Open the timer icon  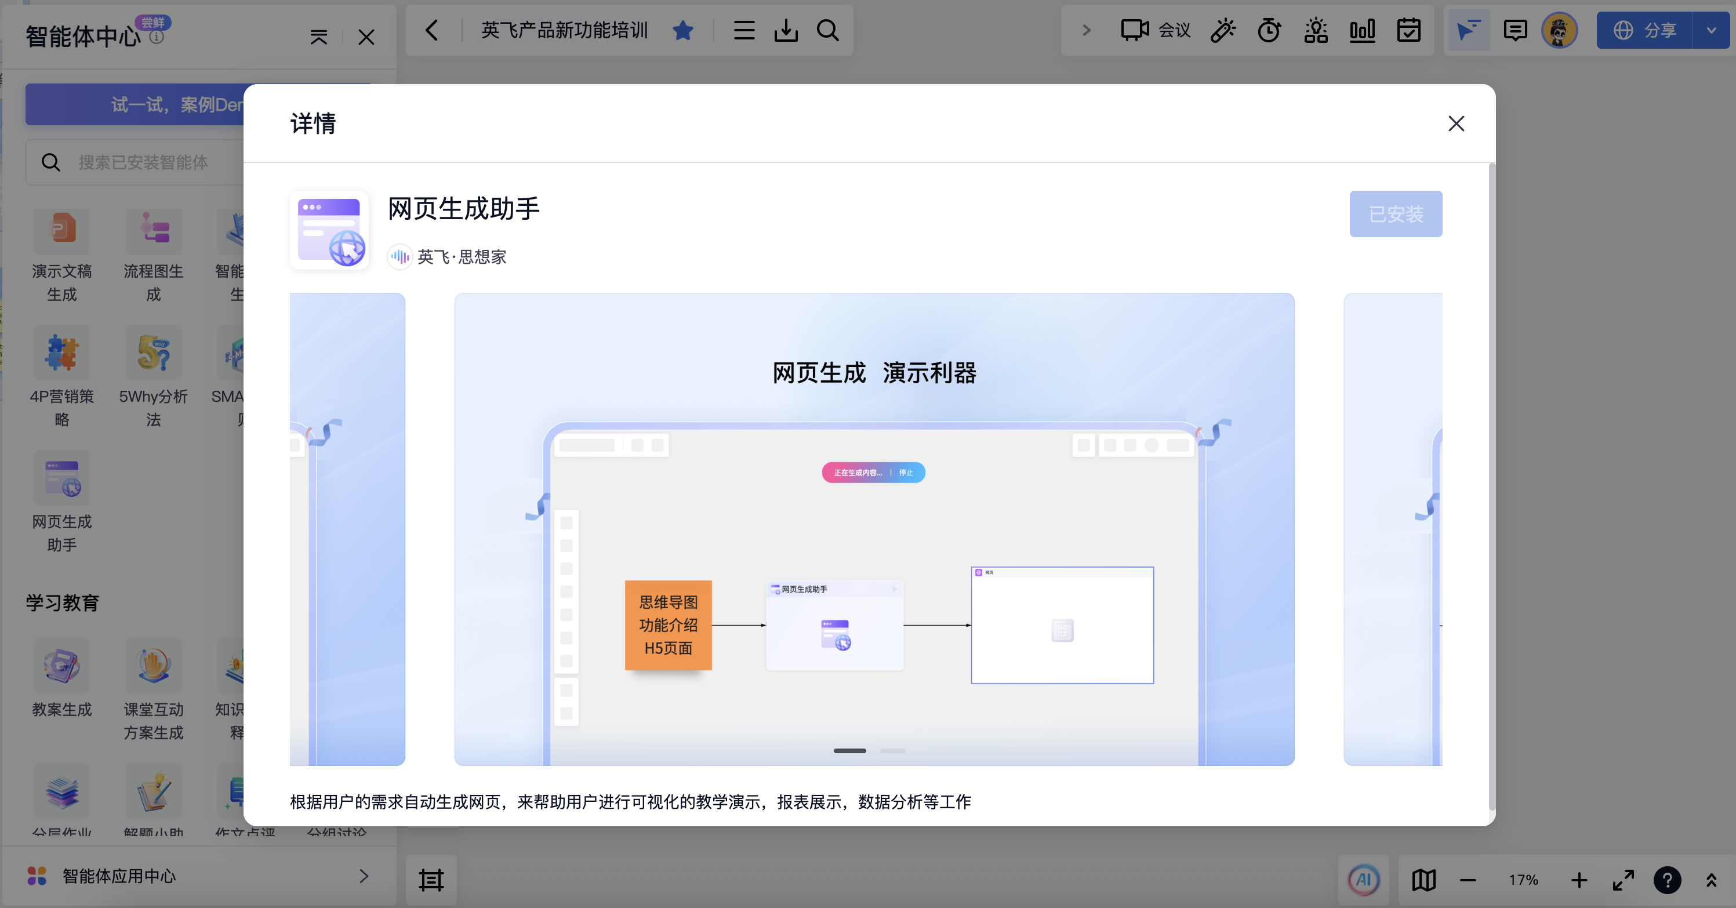pyautogui.click(x=1269, y=30)
